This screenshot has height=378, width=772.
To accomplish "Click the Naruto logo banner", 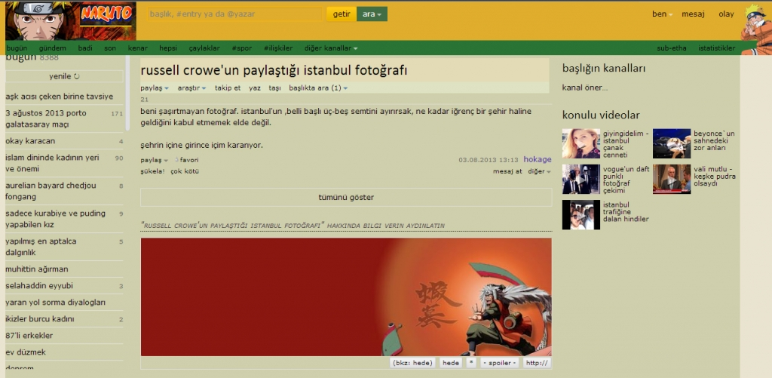I will coord(70,20).
